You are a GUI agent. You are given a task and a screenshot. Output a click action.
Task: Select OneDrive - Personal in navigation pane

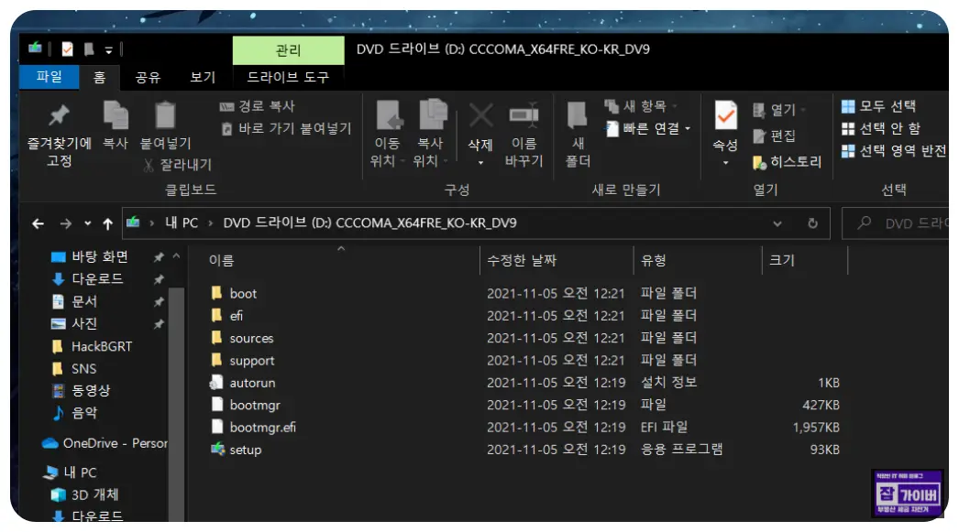coord(104,443)
